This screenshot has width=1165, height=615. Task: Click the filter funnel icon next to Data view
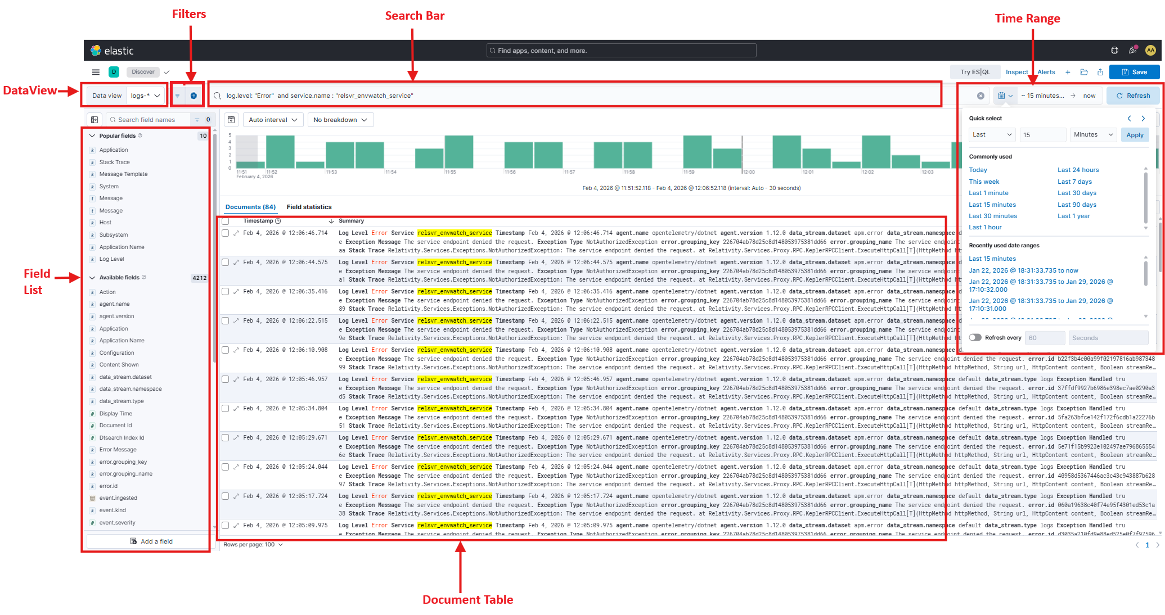177,95
